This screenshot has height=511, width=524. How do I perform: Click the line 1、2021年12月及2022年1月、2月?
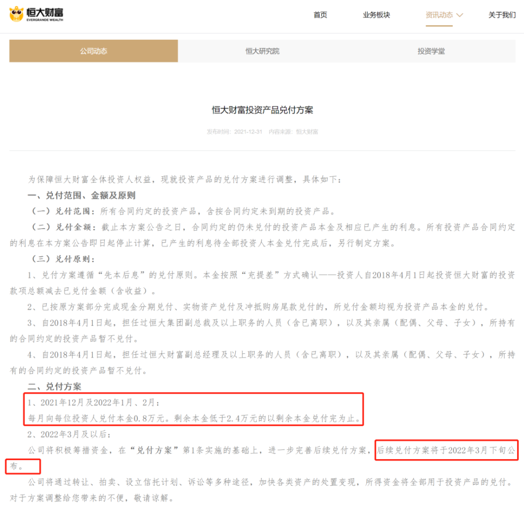(94, 403)
